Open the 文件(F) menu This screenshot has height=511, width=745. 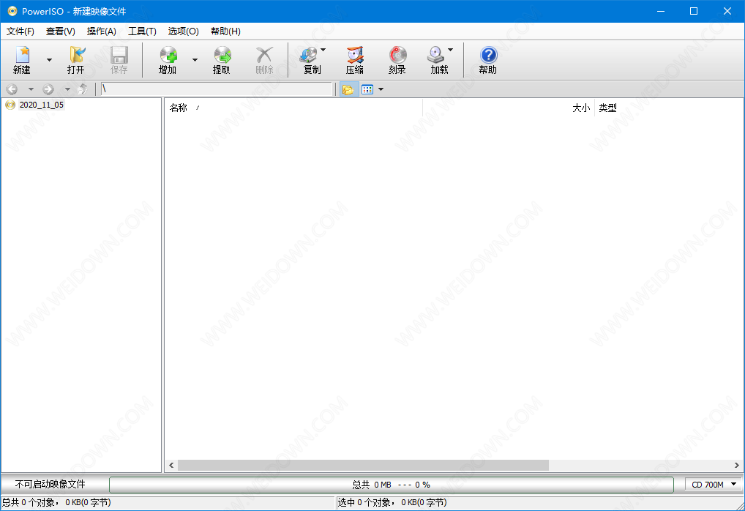pos(20,31)
